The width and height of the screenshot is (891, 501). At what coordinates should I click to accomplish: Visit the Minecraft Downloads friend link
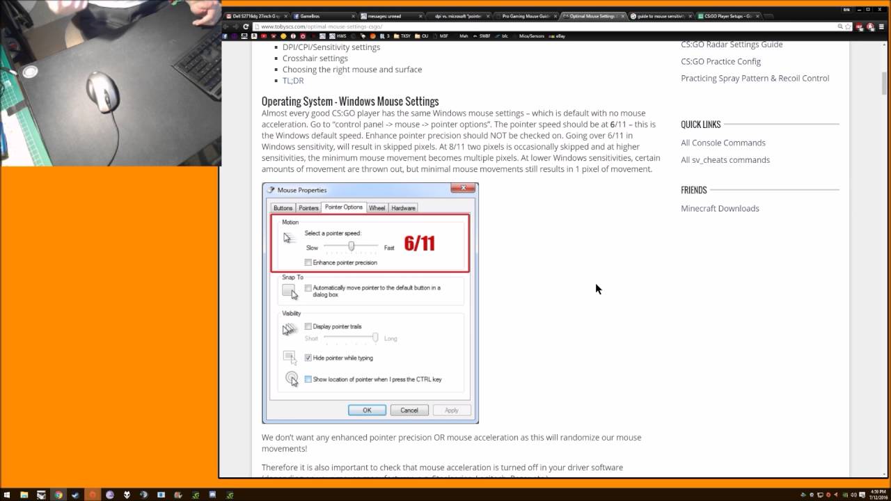click(x=720, y=209)
